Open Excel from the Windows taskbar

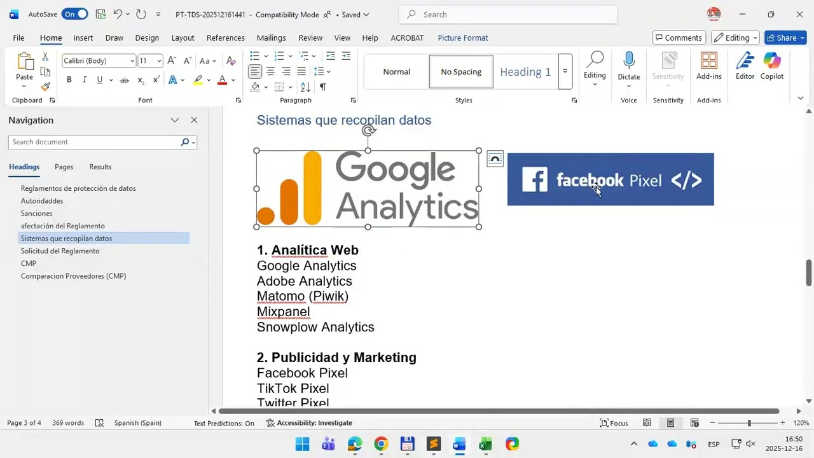click(x=486, y=444)
